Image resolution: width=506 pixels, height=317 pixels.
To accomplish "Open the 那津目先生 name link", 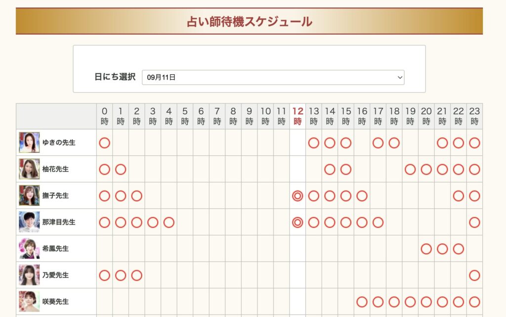I will (x=59, y=223).
